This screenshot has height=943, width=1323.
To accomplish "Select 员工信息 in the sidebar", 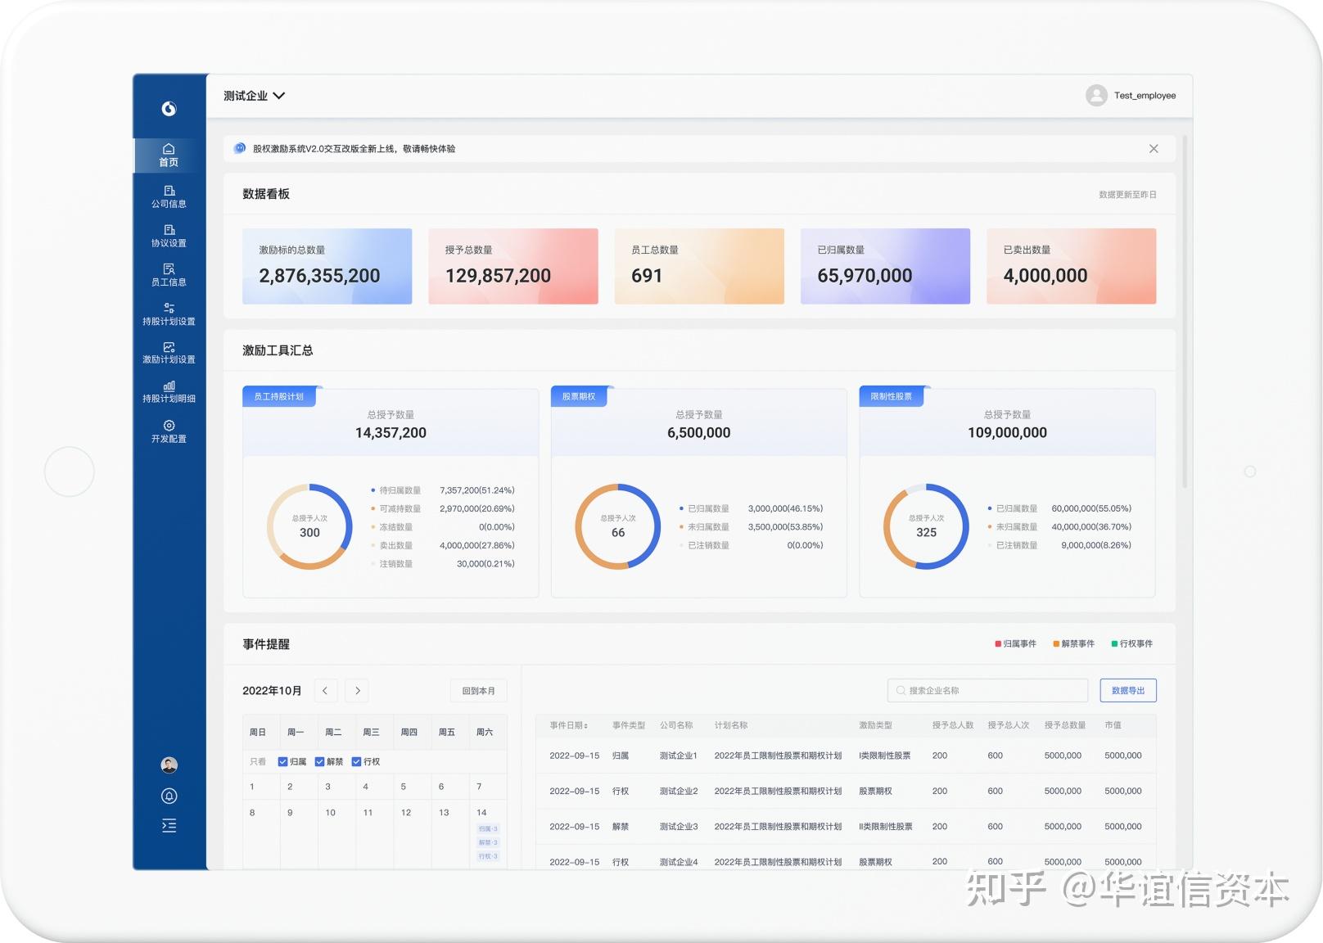I will coord(169,275).
